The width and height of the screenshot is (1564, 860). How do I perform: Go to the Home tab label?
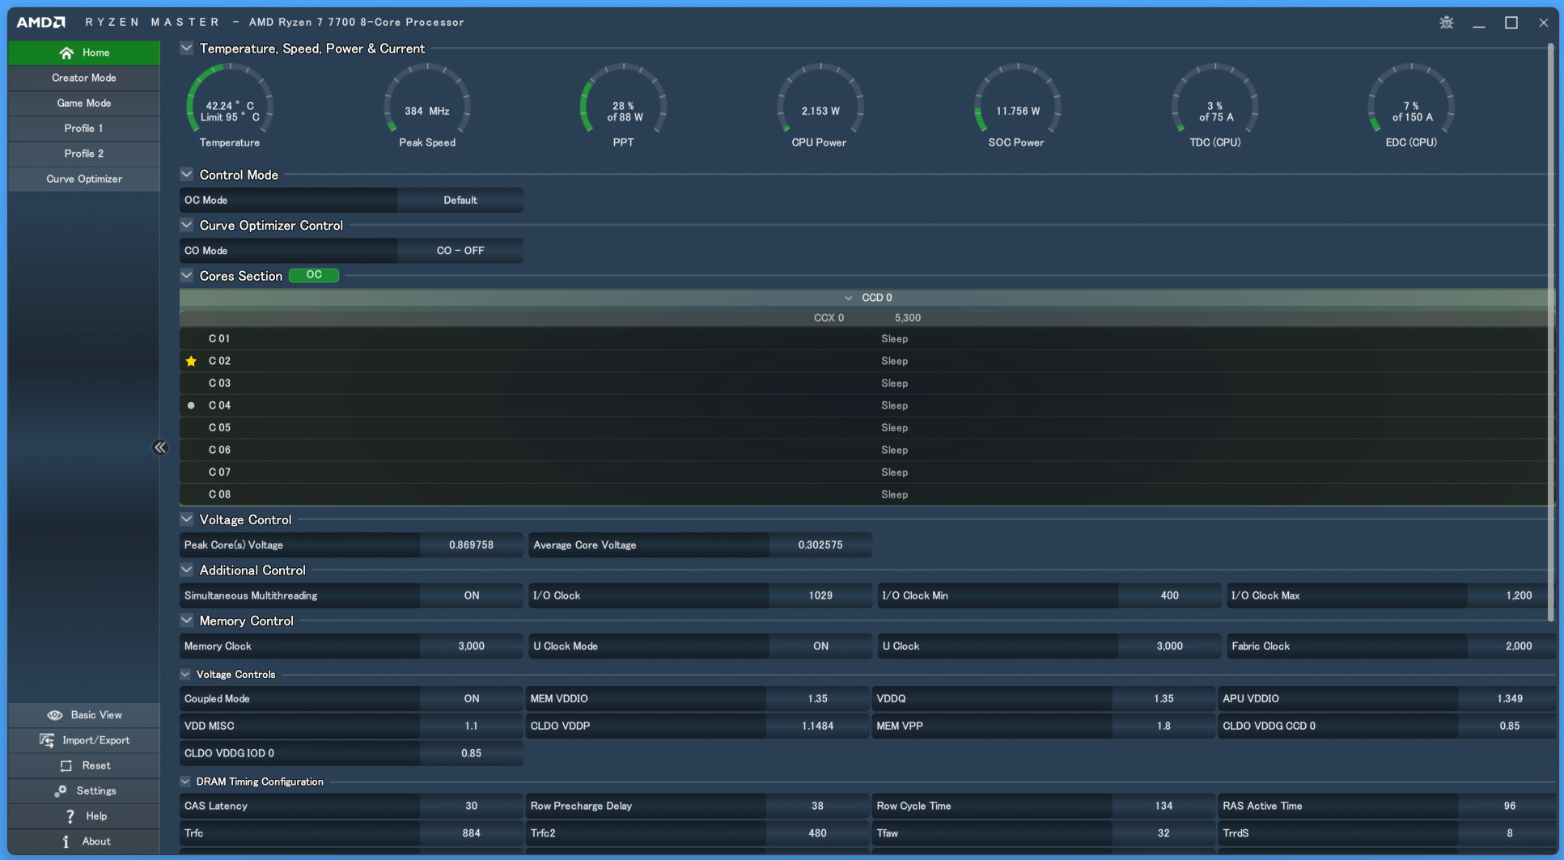coord(95,53)
